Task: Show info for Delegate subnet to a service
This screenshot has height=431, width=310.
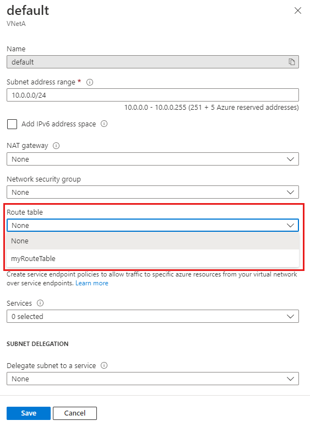Action: tap(104, 365)
